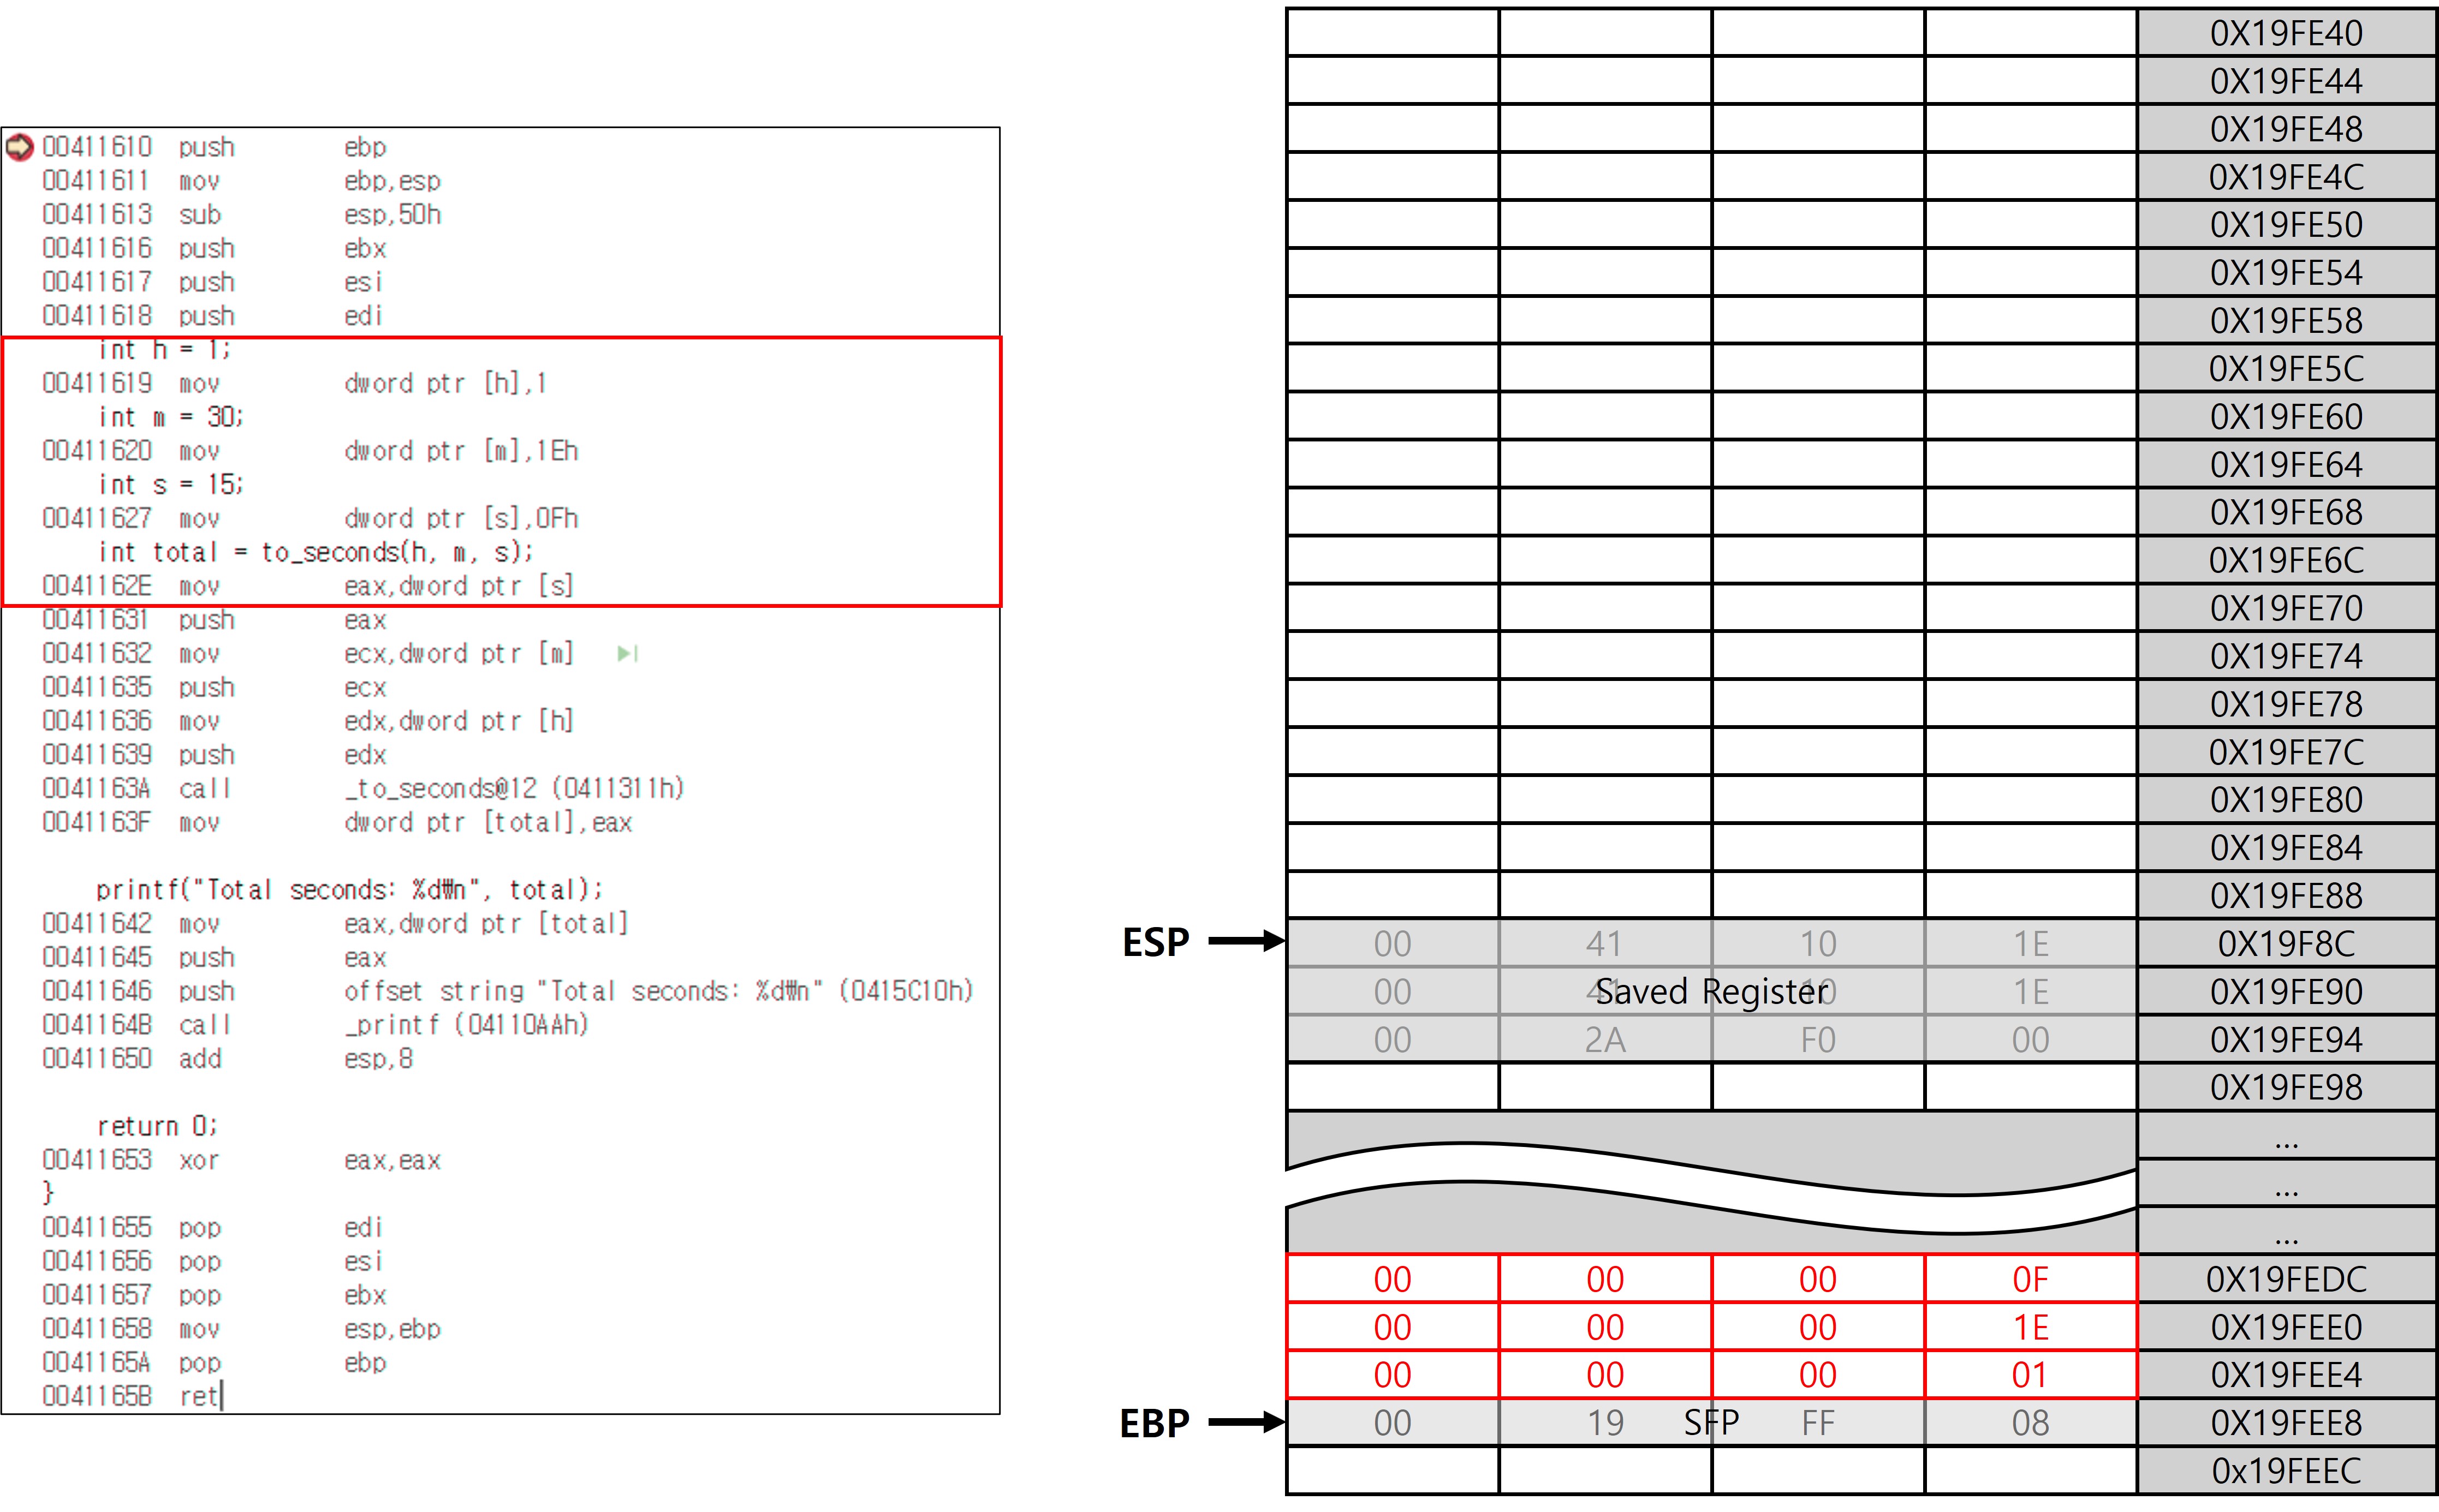Click the printf source code line
This screenshot has height=1512, width=2439.
[x=349, y=889]
